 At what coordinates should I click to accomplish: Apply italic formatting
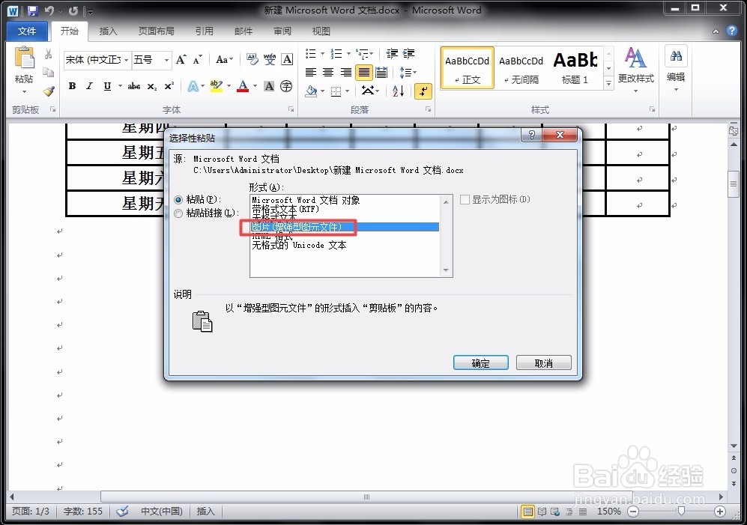point(89,86)
